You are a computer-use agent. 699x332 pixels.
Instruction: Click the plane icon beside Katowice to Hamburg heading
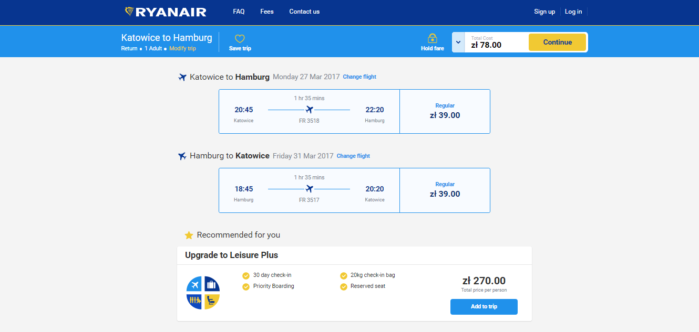(x=182, y=78)
